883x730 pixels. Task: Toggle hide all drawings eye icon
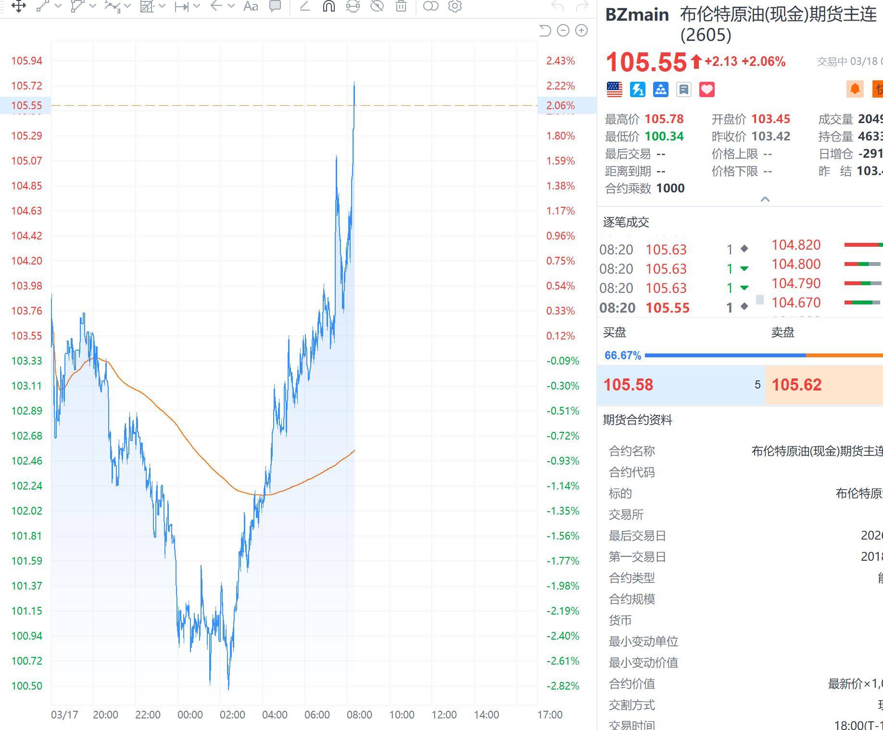(377, 6)
